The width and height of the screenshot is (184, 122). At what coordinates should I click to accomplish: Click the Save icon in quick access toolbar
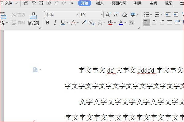coord(26,3)
